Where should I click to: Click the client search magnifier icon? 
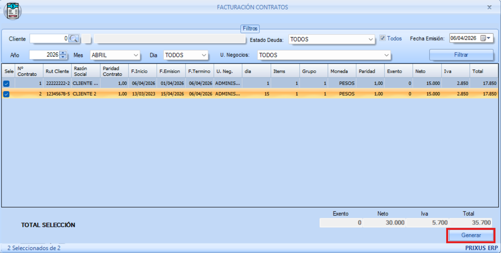pos(74,39)
